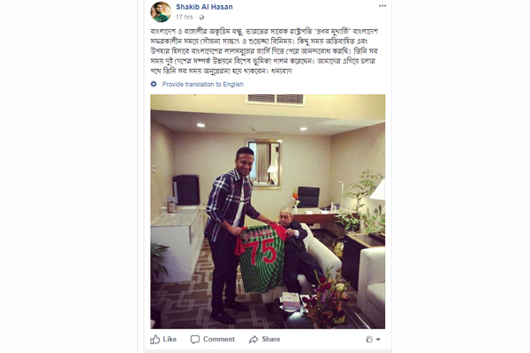Select Provide translation to English

click(203, 84)
